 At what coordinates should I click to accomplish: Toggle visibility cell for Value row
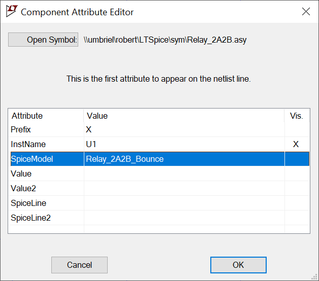(x=296, y=174)
